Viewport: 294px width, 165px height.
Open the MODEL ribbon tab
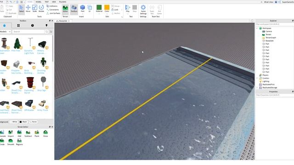point(39,2)
